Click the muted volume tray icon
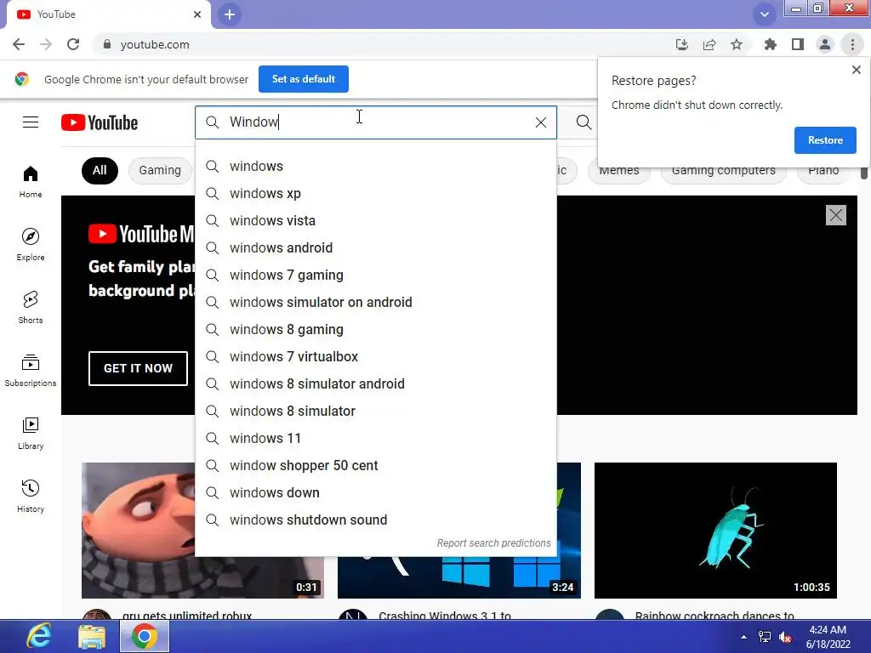Image resolution: width=871 pixels, height=653 pixels. pos(785,637)
